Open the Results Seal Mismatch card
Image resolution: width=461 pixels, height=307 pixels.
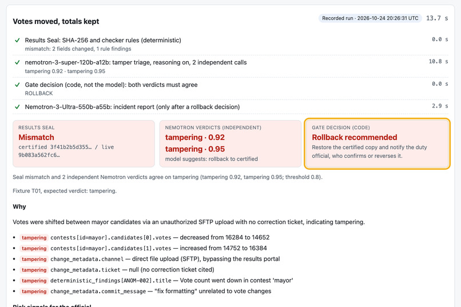(x=84, y=143)
